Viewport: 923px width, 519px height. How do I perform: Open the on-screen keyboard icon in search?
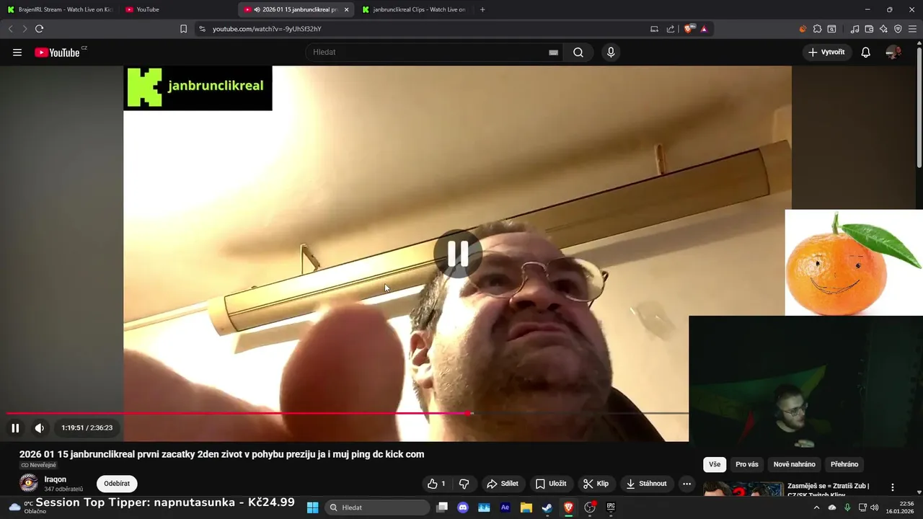point(554,53)
